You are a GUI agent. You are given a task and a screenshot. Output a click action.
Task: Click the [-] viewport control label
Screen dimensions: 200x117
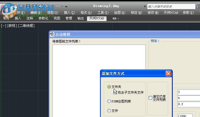point(4,26)
